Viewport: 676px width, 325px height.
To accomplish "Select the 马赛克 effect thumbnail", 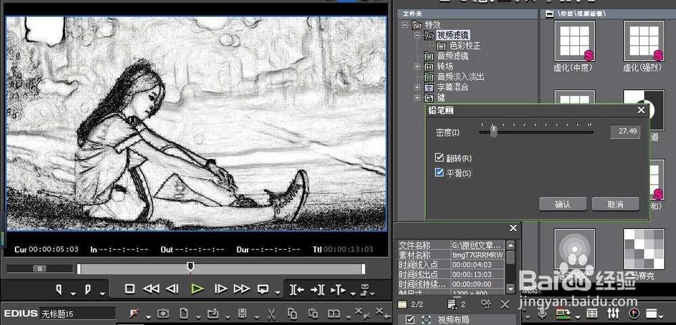I will 644,249.
